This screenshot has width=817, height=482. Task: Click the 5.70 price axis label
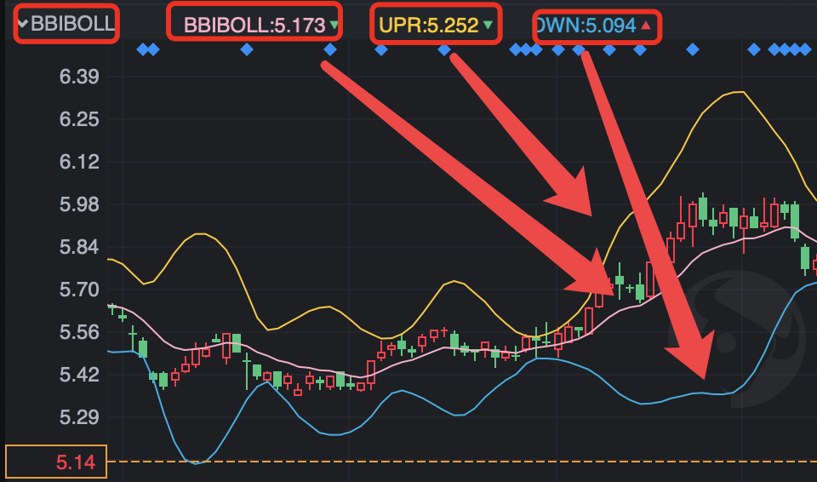pyautogui.click(x=79, y=290)
